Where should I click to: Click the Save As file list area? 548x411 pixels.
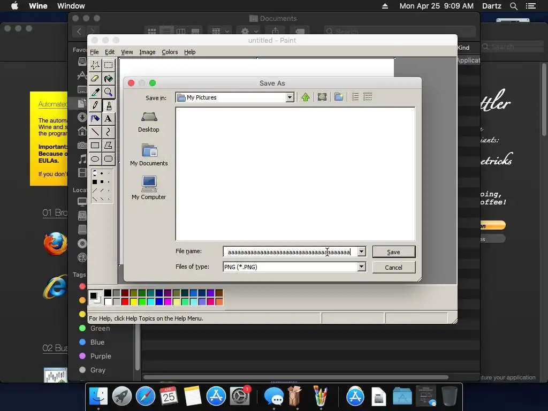[295, 174]
